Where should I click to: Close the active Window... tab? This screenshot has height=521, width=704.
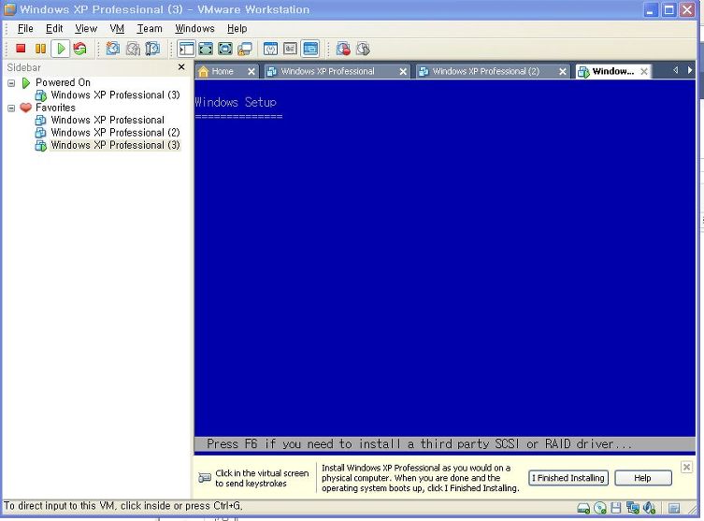coord(644,71)
